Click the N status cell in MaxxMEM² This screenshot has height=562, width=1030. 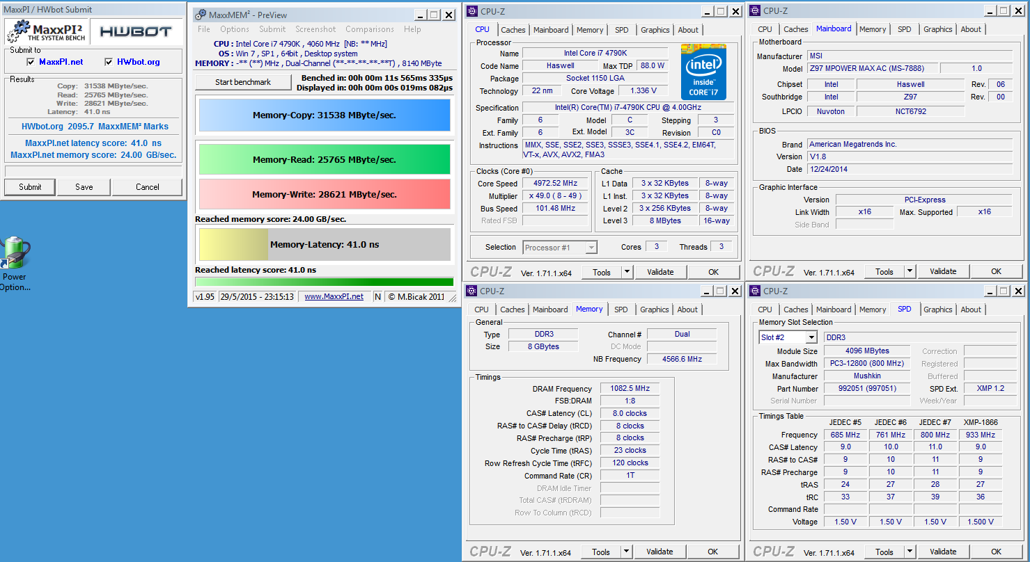[x=377, y=296]
